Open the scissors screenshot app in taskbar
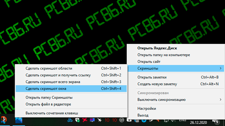Screen dimensions: 225x126 click(x=4, y=120)
